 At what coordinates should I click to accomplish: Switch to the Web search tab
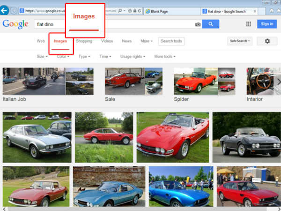pyautogui.click(x=41, y=41)
